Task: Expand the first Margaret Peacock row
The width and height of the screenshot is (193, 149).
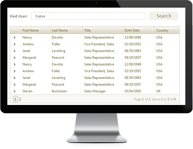Action: 15,58
